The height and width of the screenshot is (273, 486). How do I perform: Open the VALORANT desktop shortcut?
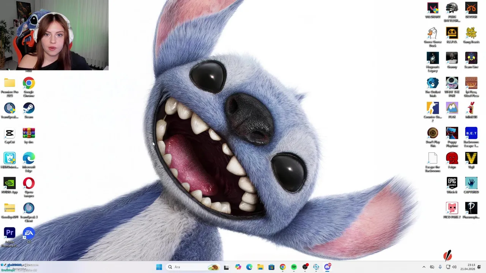(432, 11)
